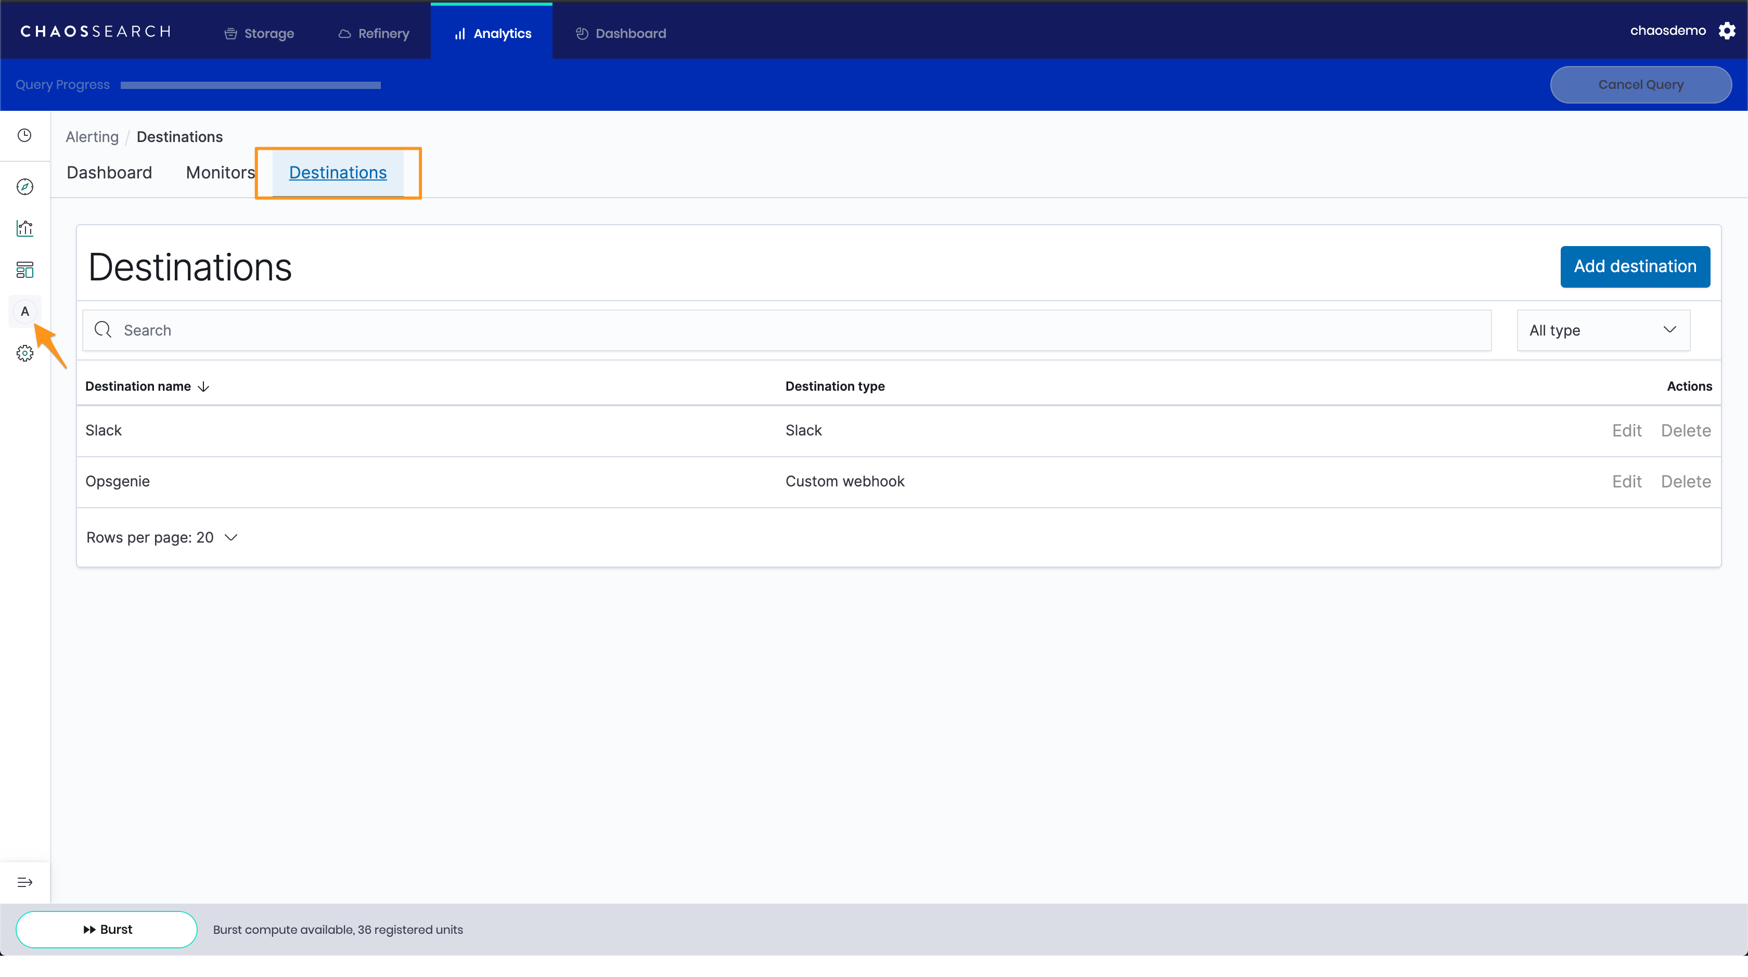The width and height of the screenshot is (1748, 977).
Task: Open the Alerting 'A' sidebar icon
Action: point(24,312)
